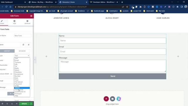Click the address bar URL
The width and height of the screenshot is (188, 106).
pyautogui.click(x=52, y=7)
